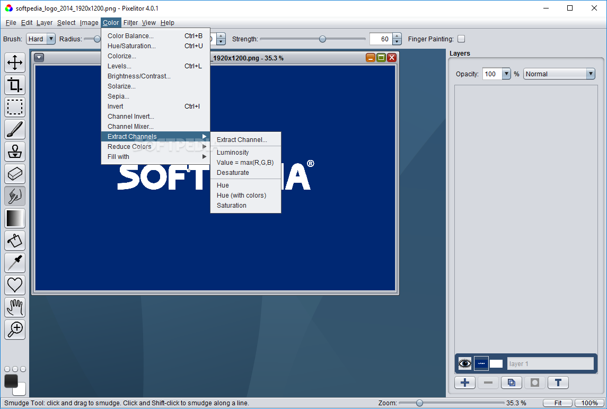
Task: Open the View menu
Action: click(x=148, y=22)
